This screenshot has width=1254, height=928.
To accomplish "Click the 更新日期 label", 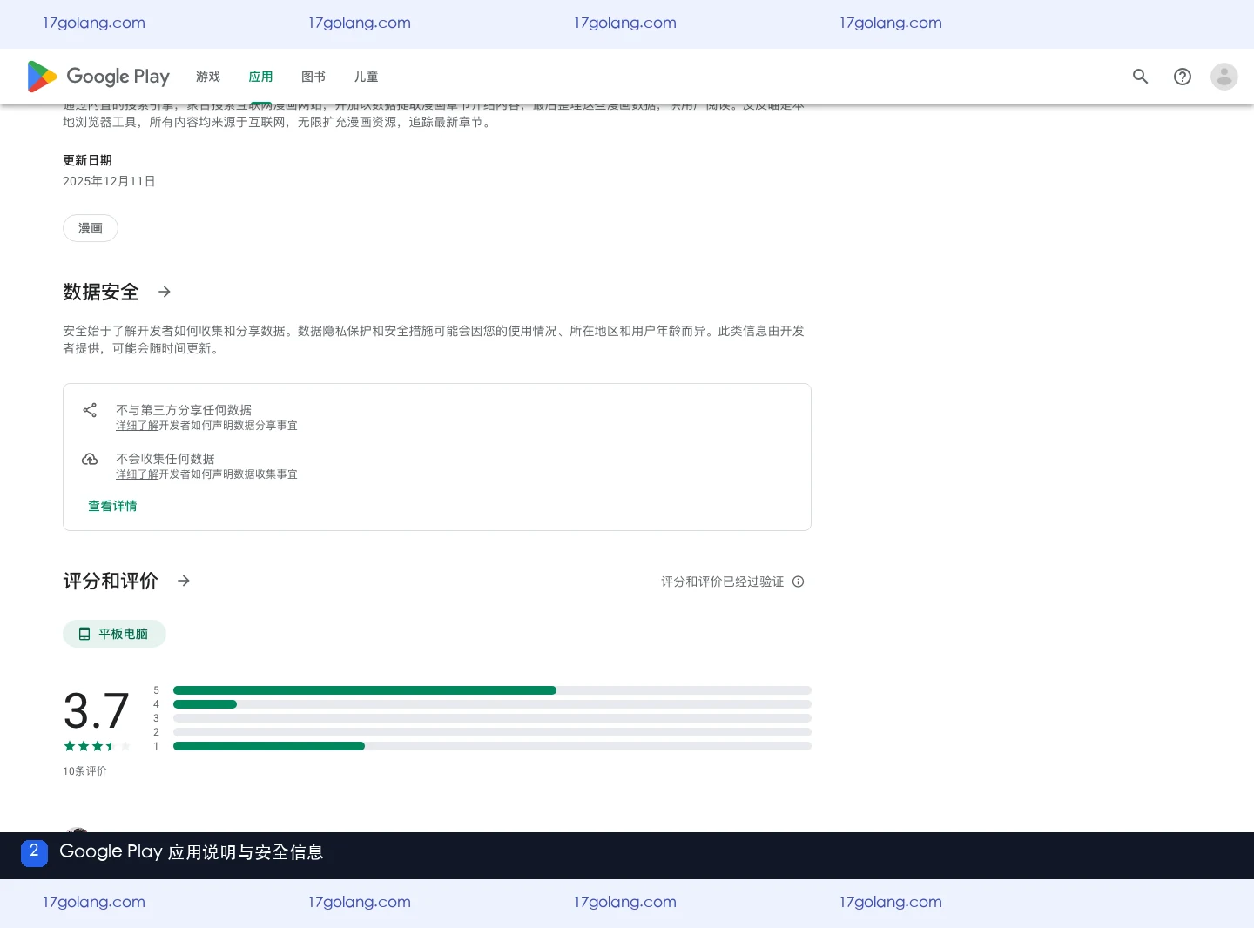I will pyautogui.click(x=87, y=160).
